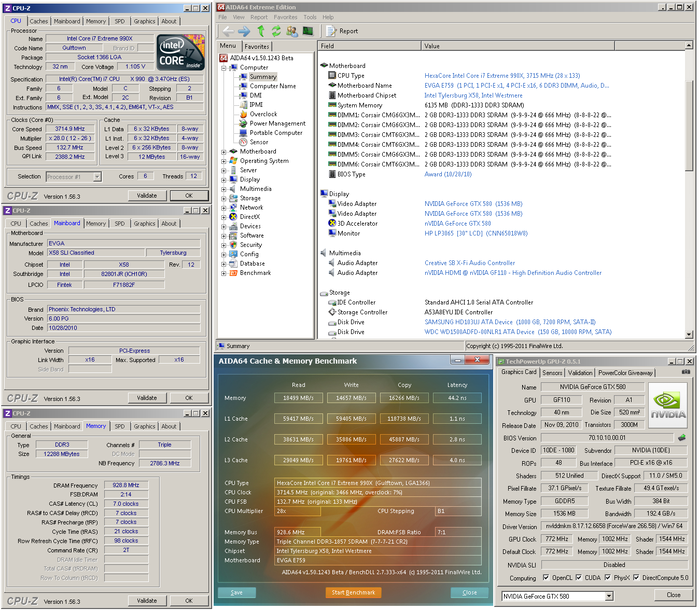This screenshot has height=610, width=699.
Task: Select Portable Computer tree item
Action: point(276,133)
